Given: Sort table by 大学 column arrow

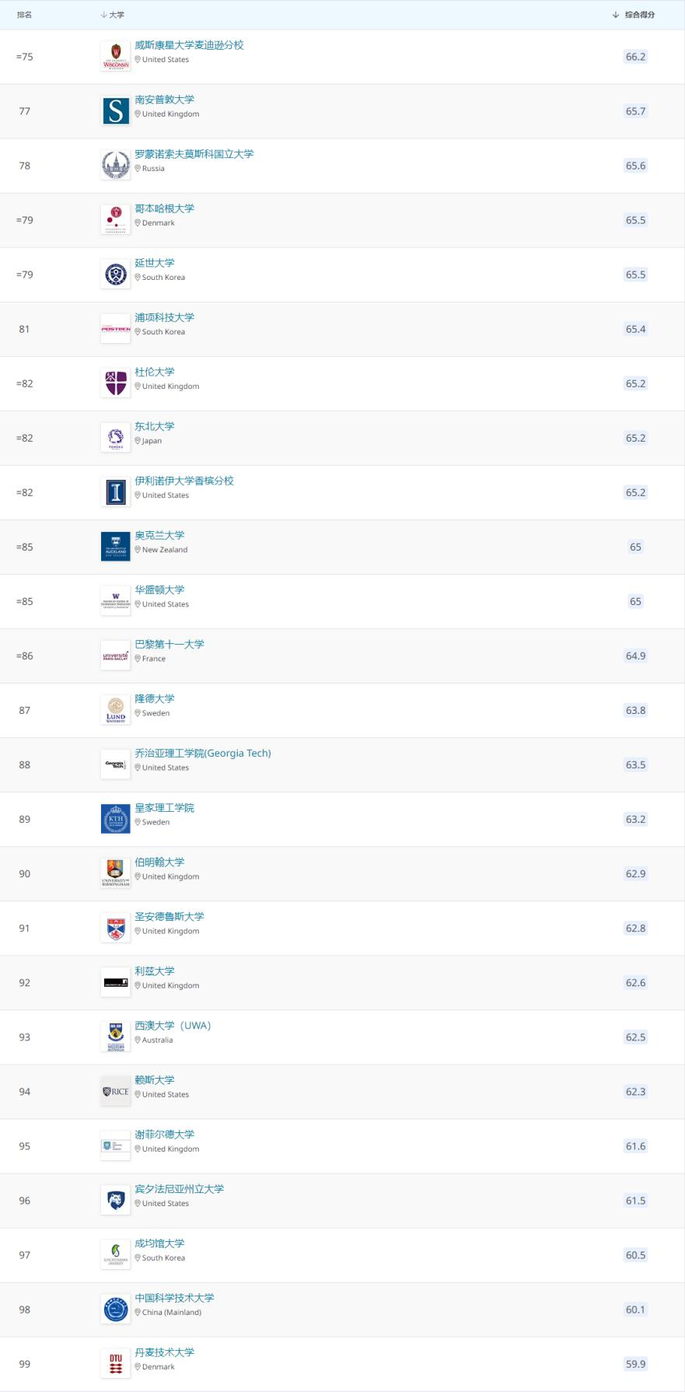Looking at the screenshot, I should [103, 15].
